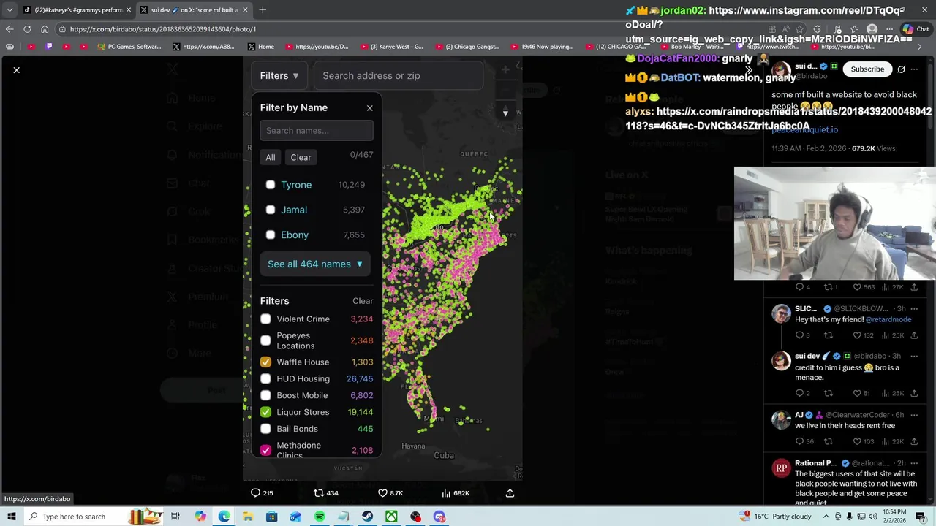Click the 'Search address or zip' field
The height and width of the screenshot is (526, 936).
[398, 75]
